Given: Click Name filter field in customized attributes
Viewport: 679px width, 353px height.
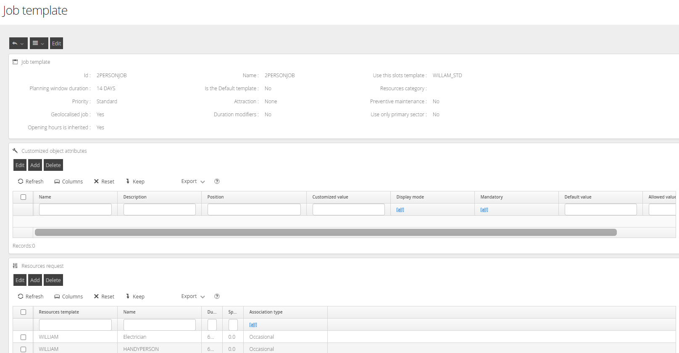Looking at the screenshot, I should pos(75,209).
